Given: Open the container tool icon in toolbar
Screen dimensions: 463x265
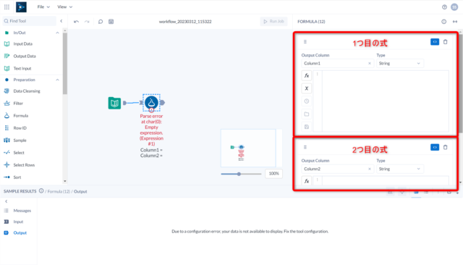Looking at the screenshot, I should 111,22.
